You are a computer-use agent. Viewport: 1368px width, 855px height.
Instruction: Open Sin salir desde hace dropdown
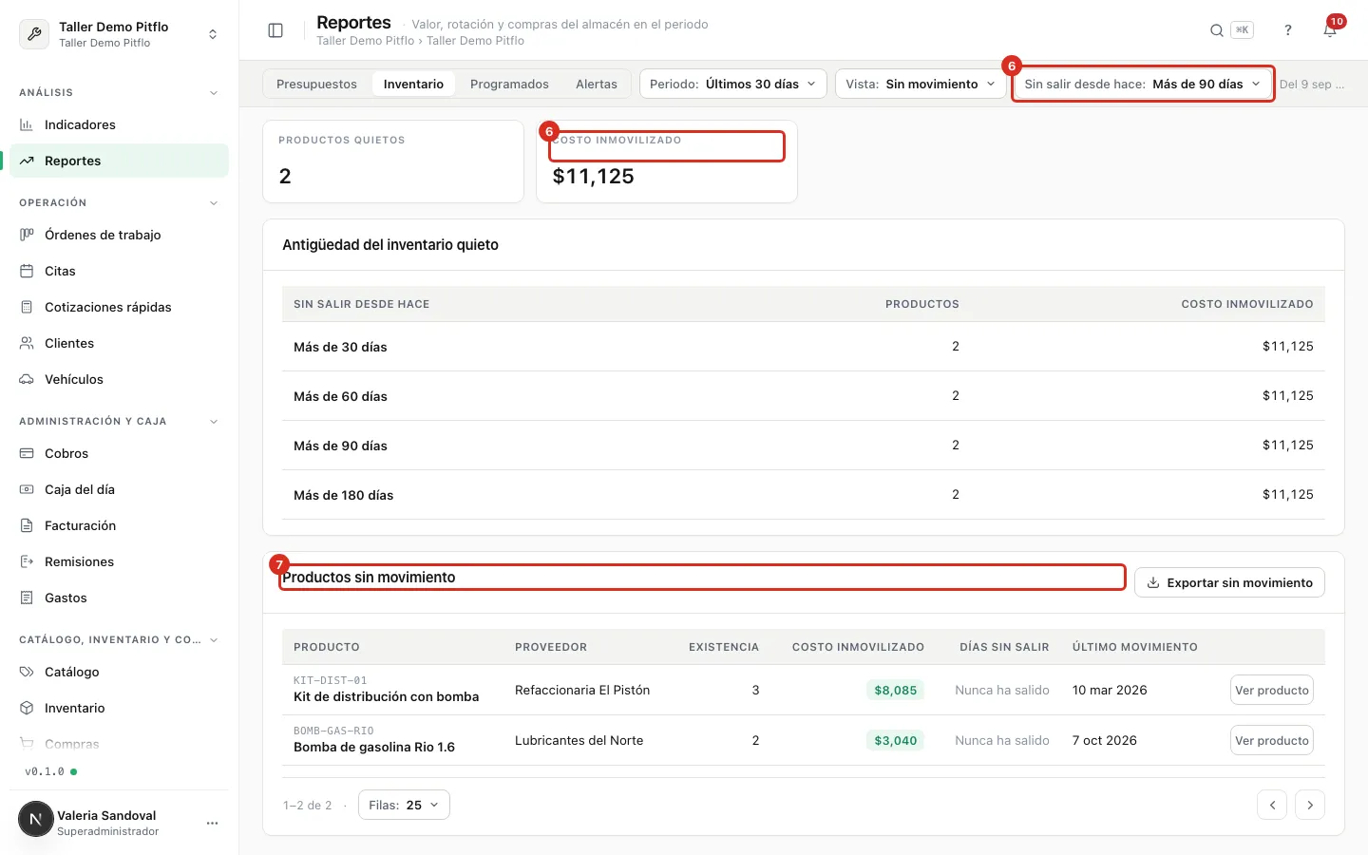(1143, 84)
